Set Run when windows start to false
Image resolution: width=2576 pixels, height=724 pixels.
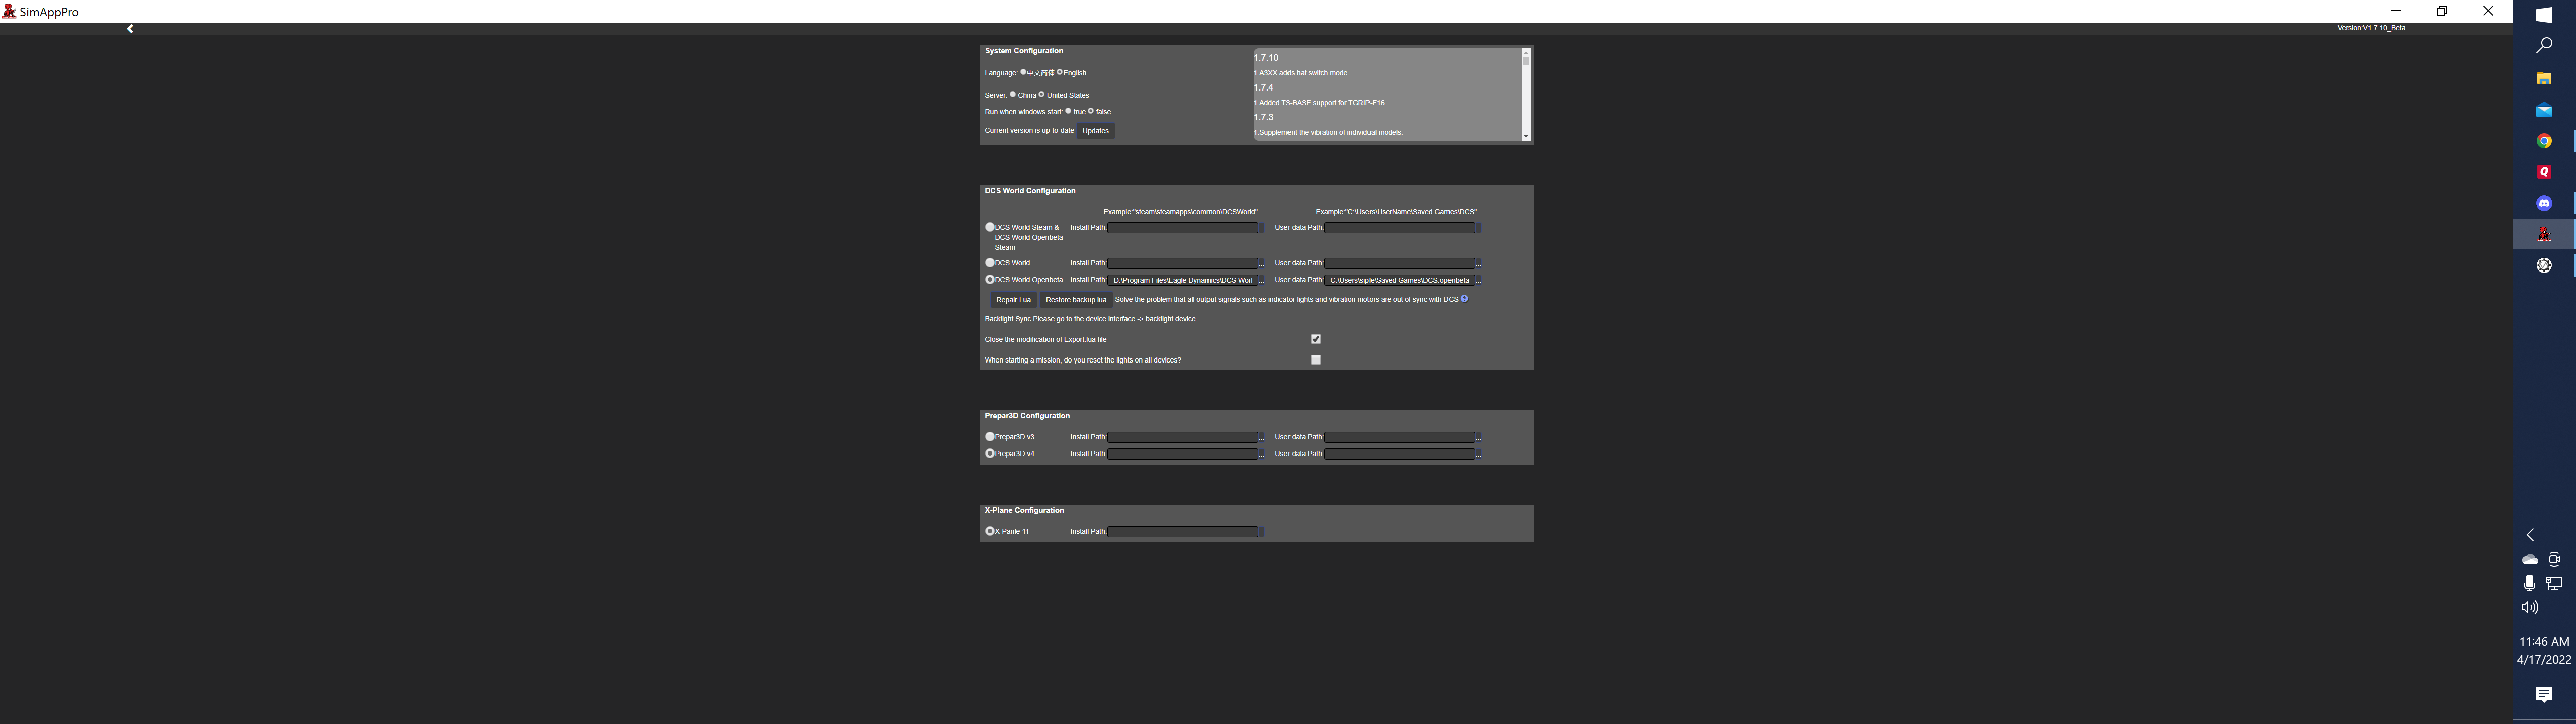[x=1091, y=111]
